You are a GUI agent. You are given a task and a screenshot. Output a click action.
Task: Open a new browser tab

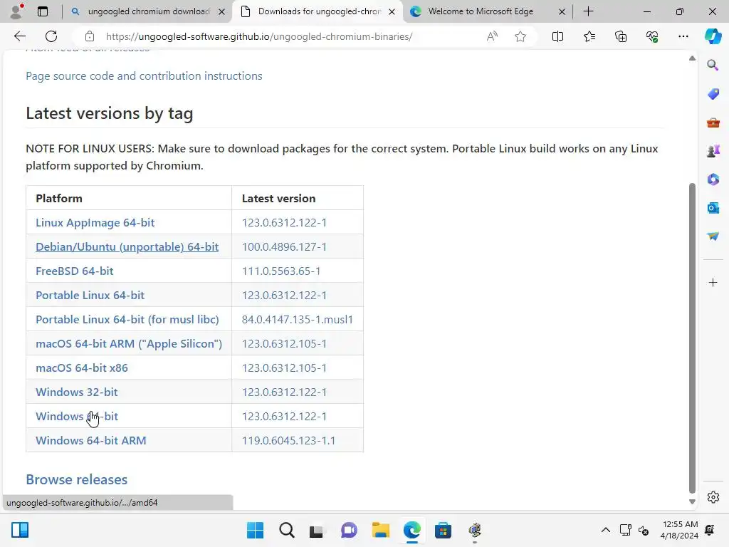[588, 11]
